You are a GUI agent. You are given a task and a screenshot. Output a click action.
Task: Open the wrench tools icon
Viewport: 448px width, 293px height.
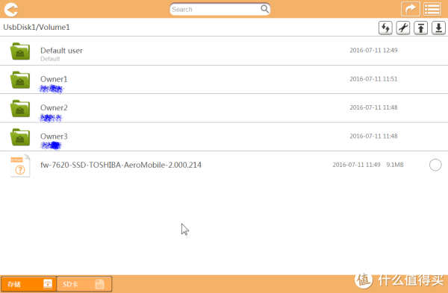(x=403, y=28)
